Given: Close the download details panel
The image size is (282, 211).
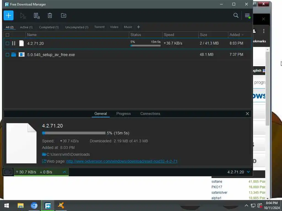Looking at the screenshot, I should click(x=247, y=113).
